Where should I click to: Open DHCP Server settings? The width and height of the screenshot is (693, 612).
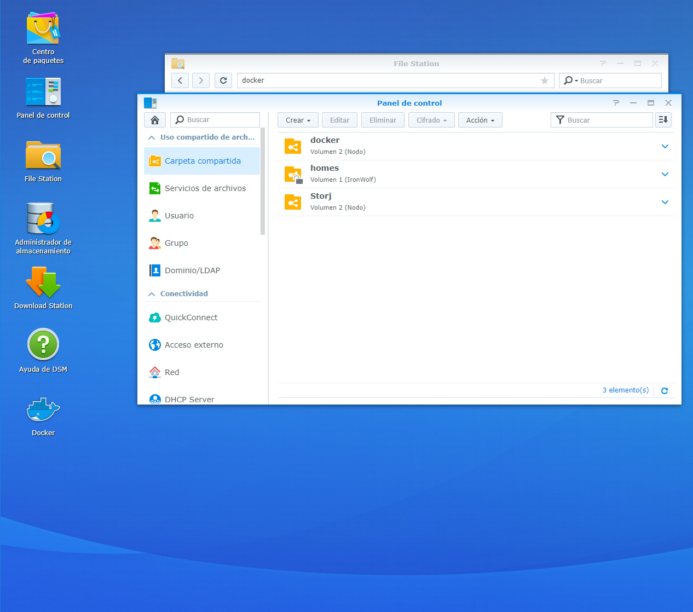[x=202, y=399]
